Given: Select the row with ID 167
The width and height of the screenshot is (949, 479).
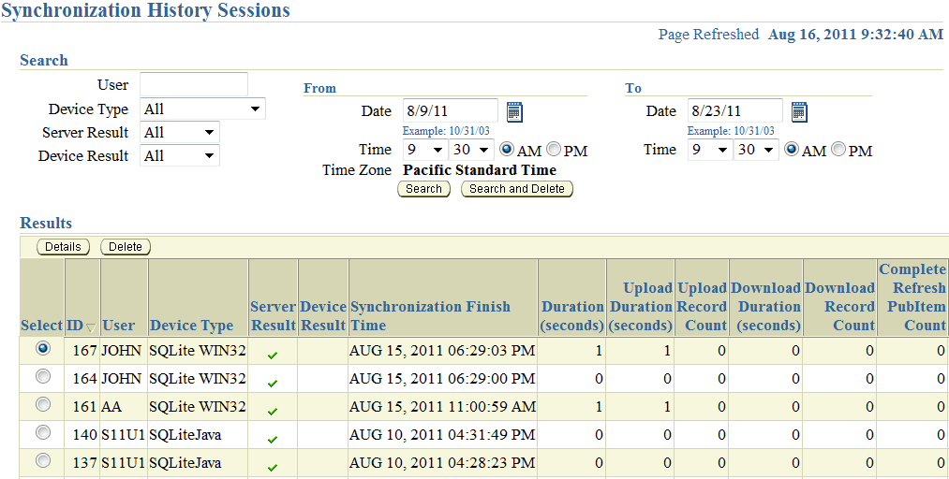Looking at the screenshot, I should 43,349.
